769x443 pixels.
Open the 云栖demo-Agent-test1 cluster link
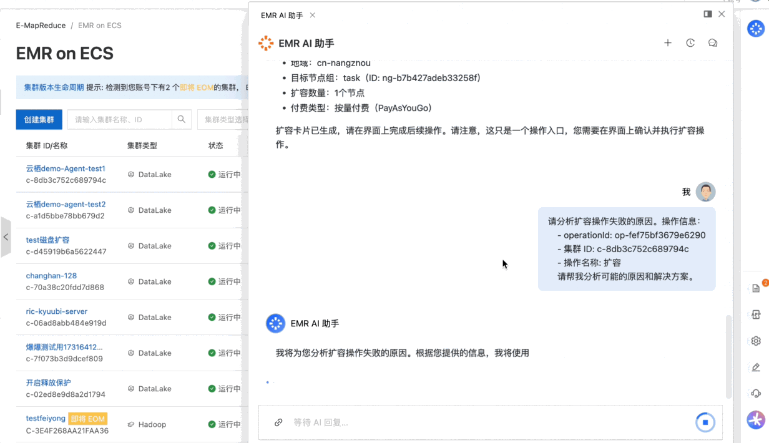tap(66, 168)
